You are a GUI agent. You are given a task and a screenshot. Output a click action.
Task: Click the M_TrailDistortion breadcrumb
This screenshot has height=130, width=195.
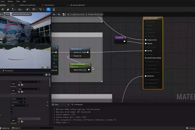[76, 15]
